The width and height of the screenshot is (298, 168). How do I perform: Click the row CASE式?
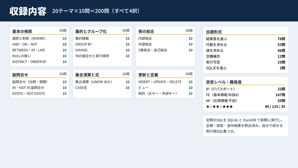click(102, 87)
